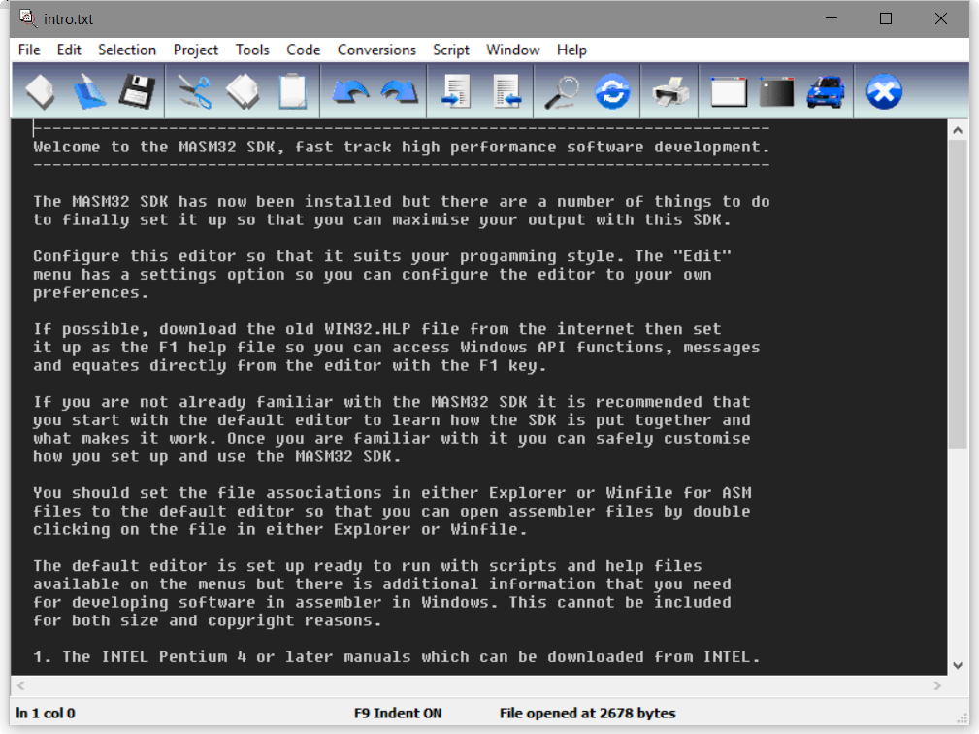Open the Tools menu
The width and height of the screenshot is (979, 734).
[252, 50]
